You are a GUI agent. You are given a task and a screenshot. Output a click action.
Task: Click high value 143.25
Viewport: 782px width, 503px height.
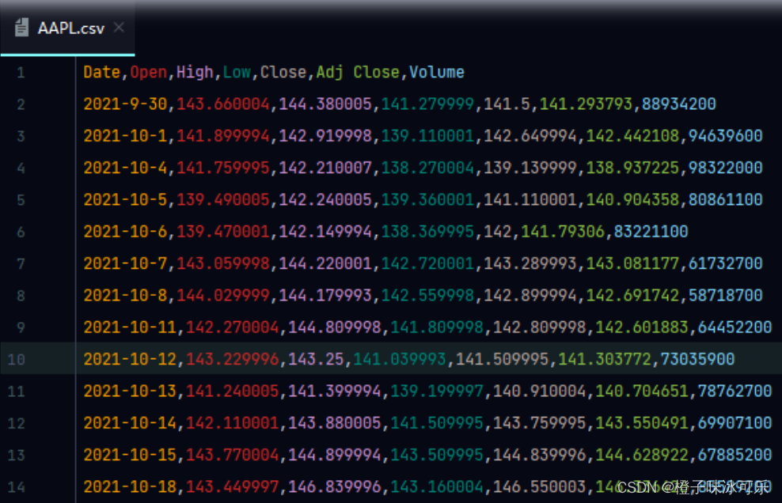coord(316,359)
